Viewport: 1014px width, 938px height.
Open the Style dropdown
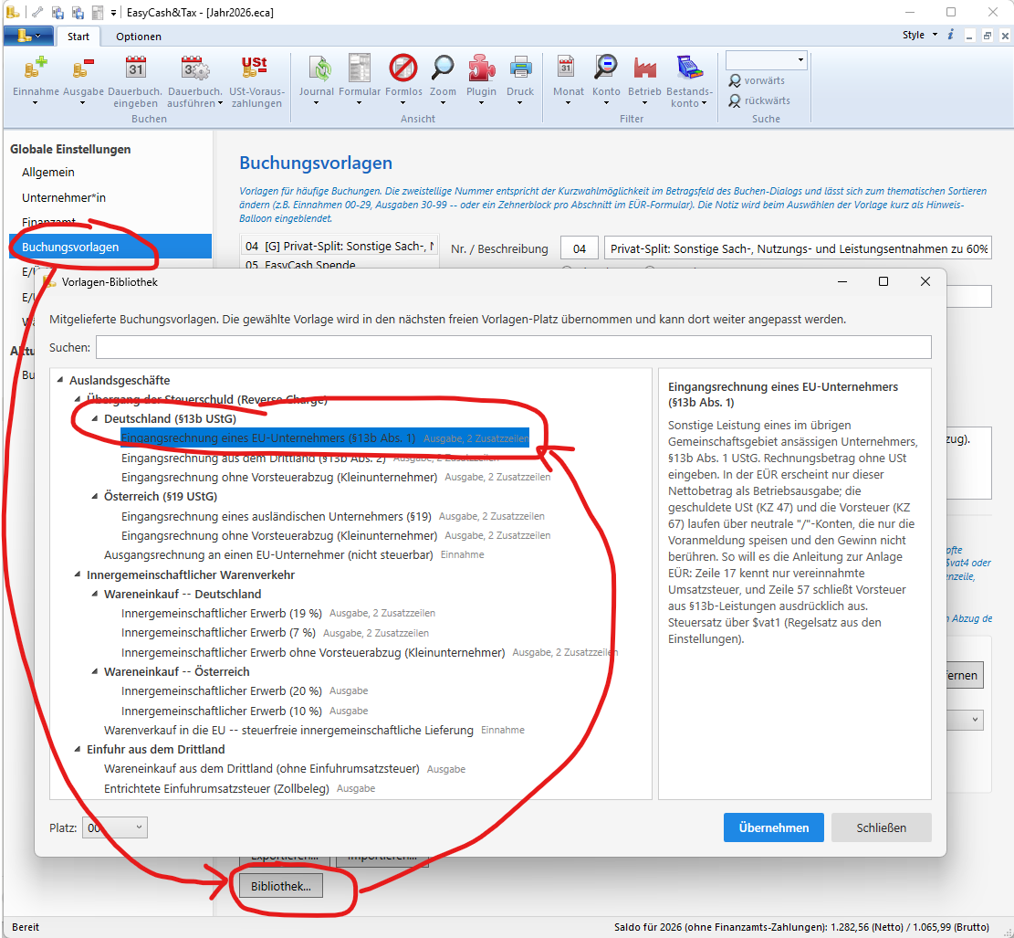pos(920,35)
